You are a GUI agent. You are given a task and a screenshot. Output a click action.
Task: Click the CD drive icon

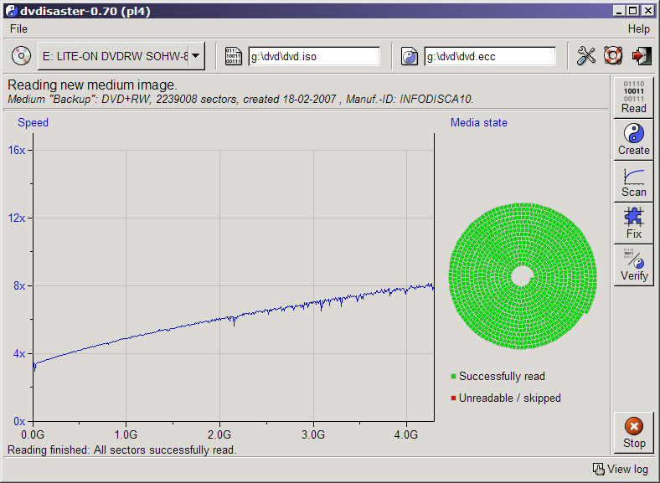pyautogui.click(x=21, y=55)
